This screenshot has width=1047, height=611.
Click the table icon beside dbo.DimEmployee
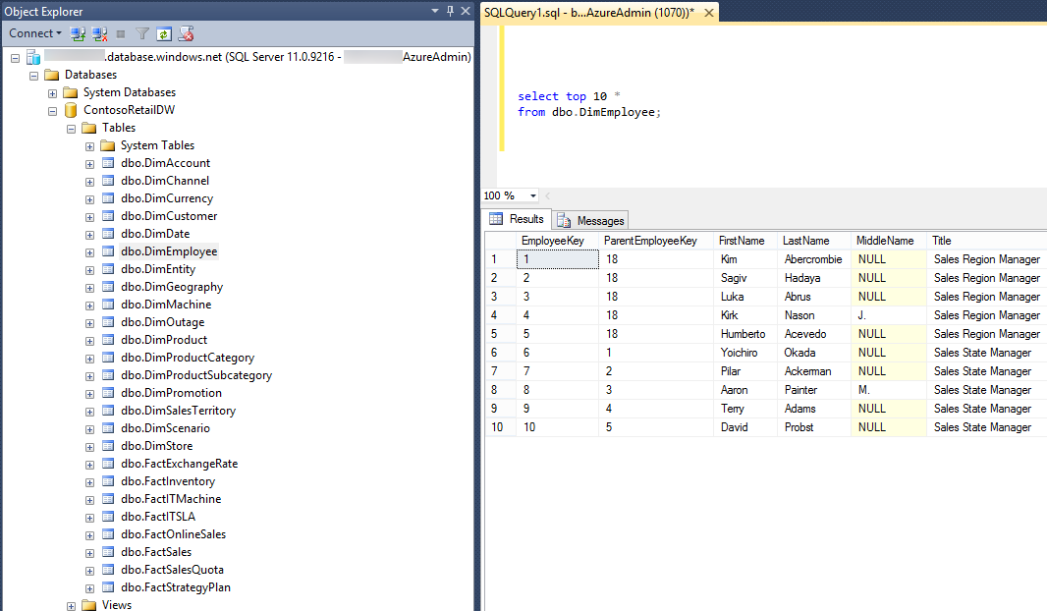tap(106, 251)
